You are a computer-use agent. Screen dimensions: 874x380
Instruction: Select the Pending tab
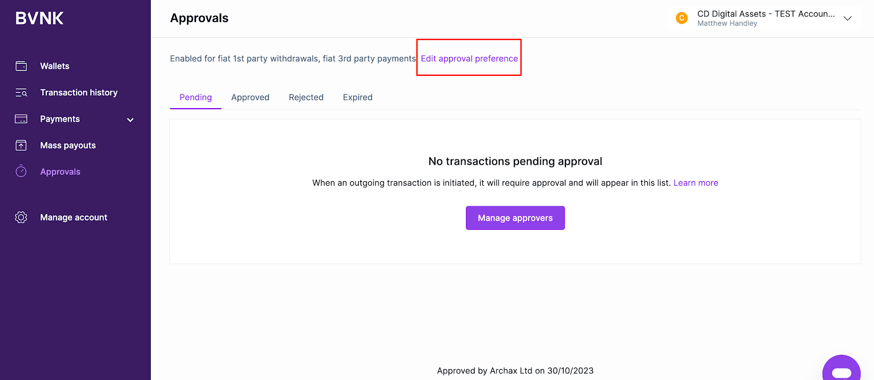point(195,97)
